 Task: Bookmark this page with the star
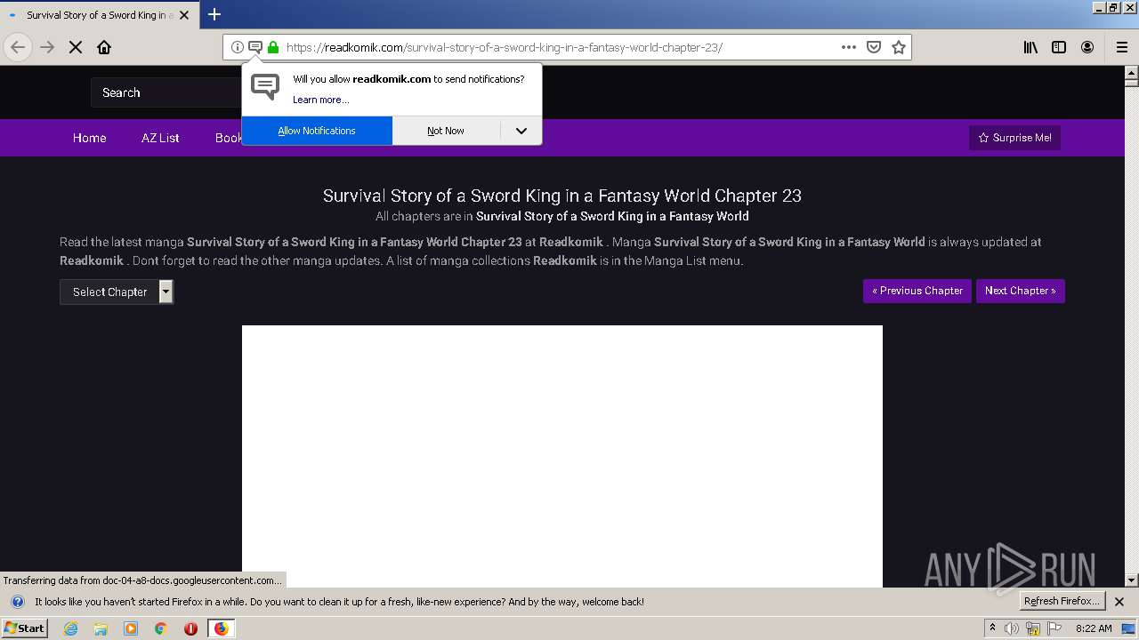coord(899,47)
